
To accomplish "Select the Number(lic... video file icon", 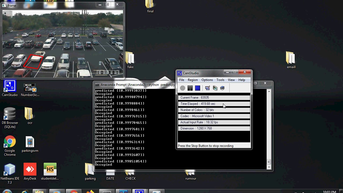I will [30, 90].
